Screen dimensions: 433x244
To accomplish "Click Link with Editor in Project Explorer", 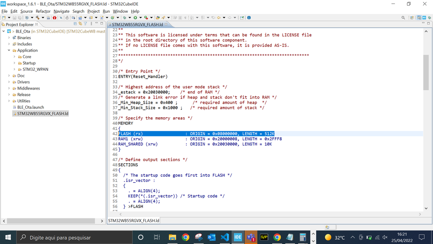I will (80, 24).
